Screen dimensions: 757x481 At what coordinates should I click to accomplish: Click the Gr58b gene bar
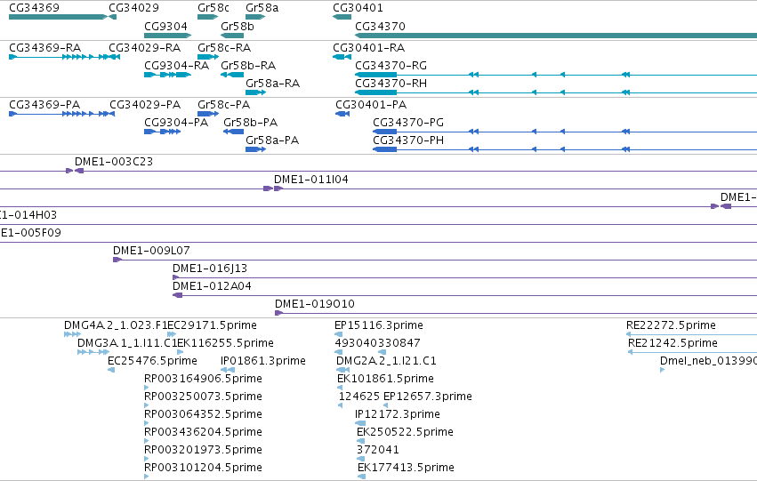pyautogui.click(x=232, y=36)
